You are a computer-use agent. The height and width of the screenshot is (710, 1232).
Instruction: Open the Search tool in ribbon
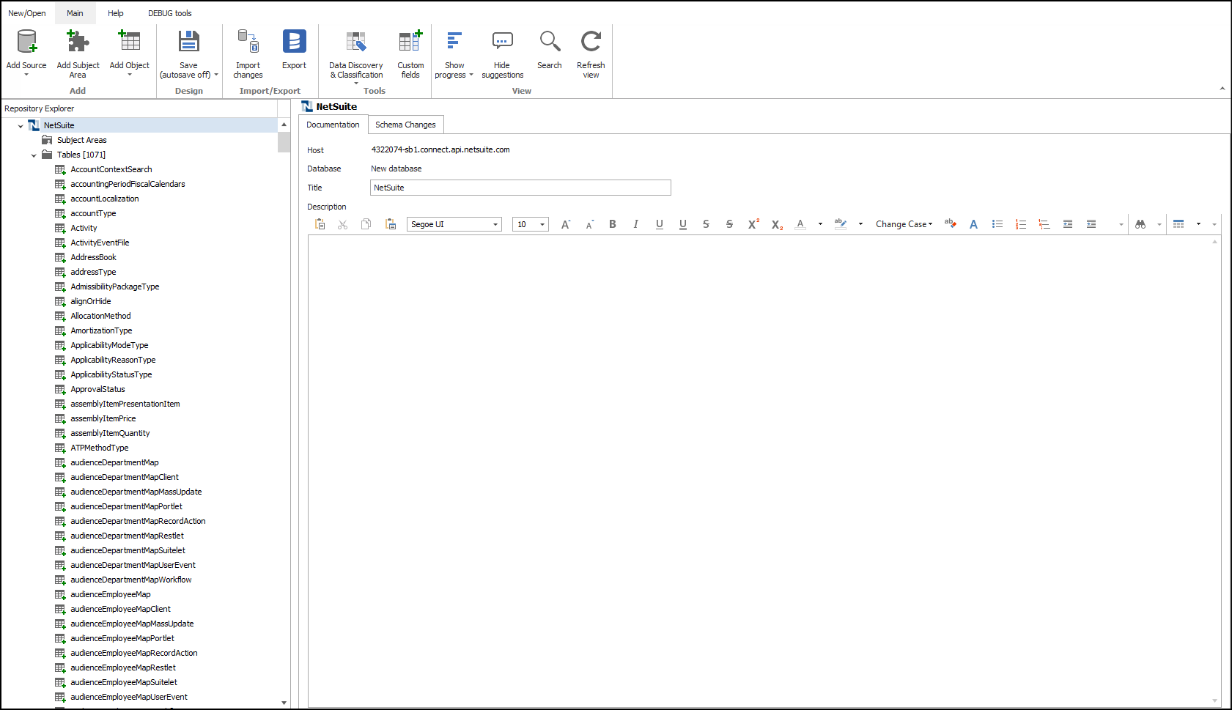click(x=549, y=42)
